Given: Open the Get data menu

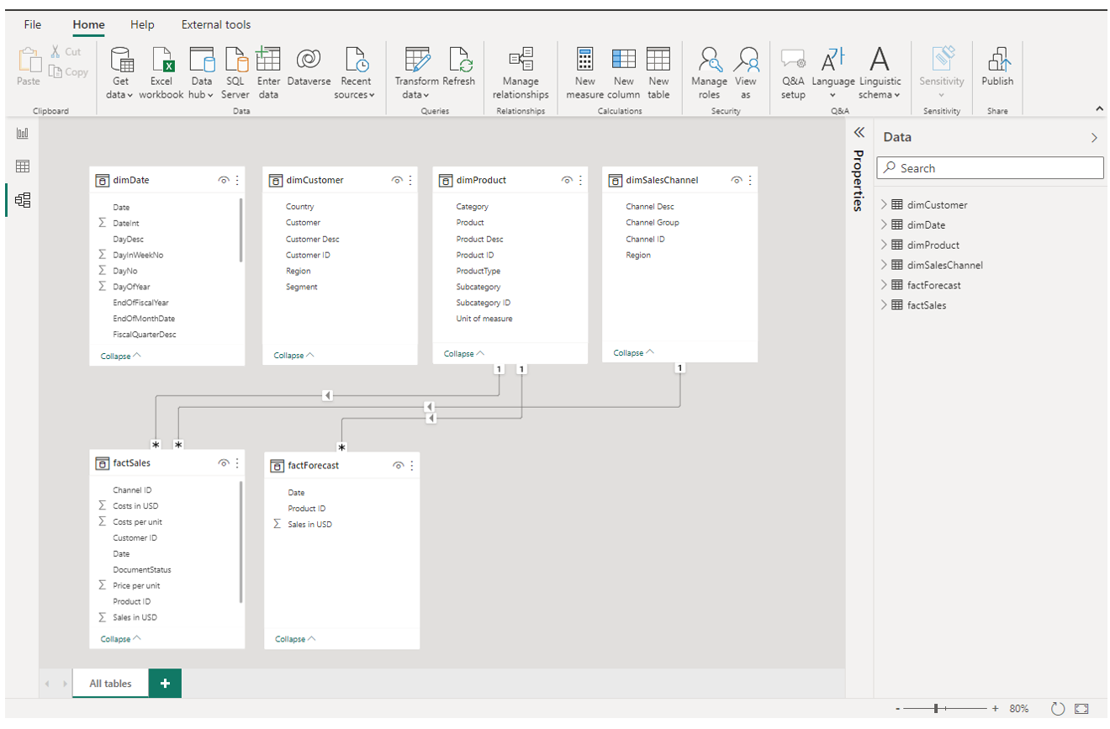Looking at the screenshot, I should (x=121, y=73).
